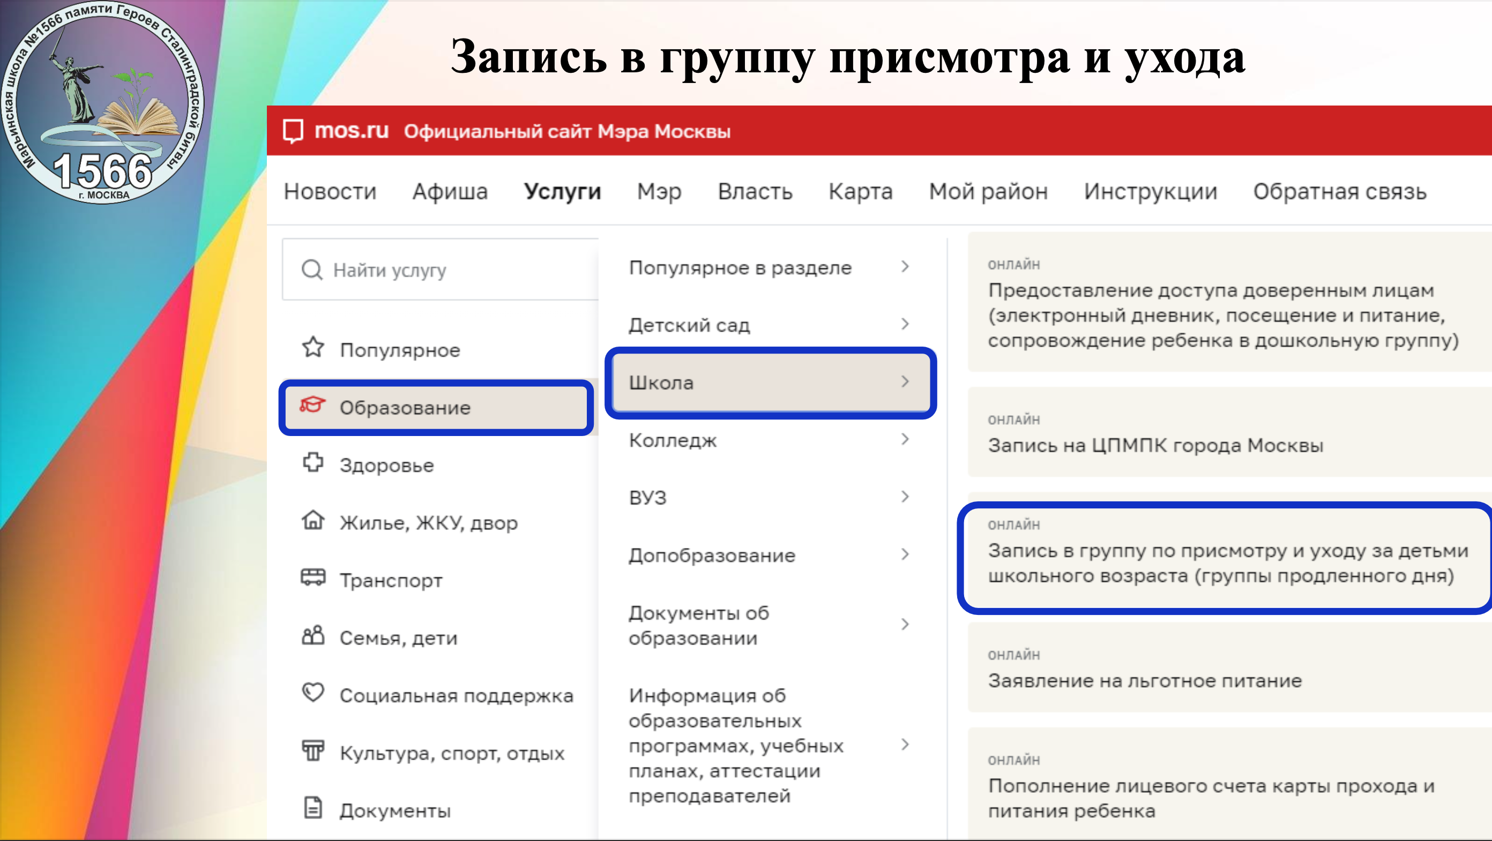The width and height of the screenshot is (1492, 841).
Task: Go to the Мэр section
Action: click(659, 192)
